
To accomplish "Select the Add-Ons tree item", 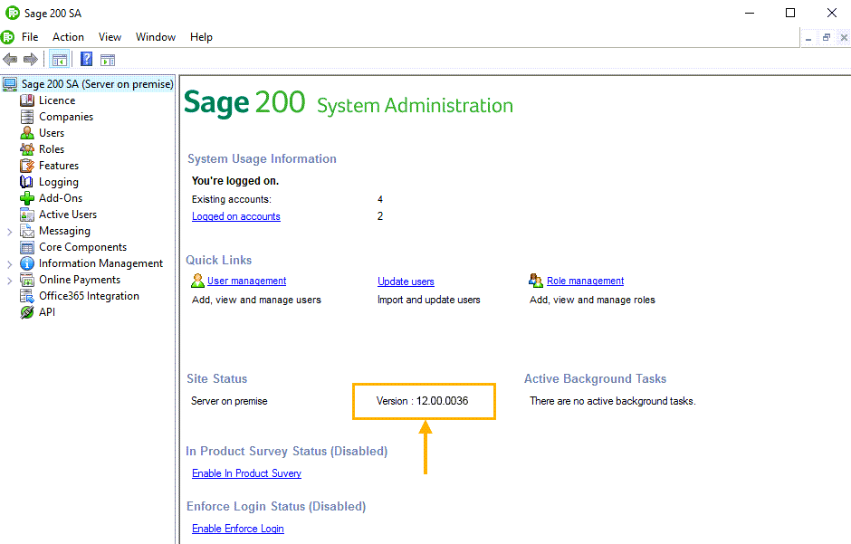I will [x=61, y=198].
